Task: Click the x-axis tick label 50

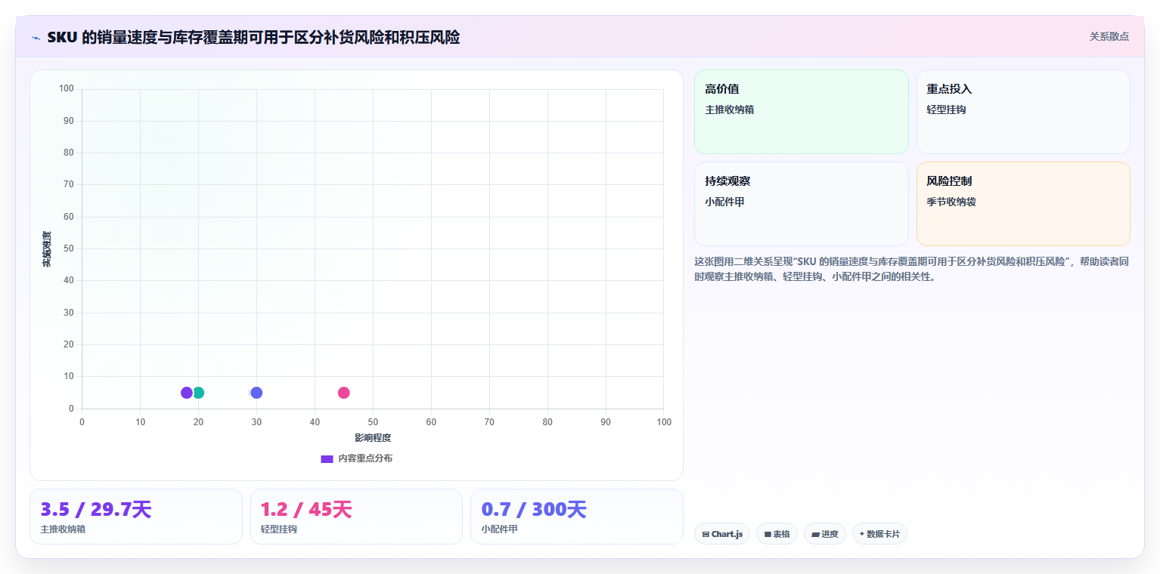Action: pos(373,422)
